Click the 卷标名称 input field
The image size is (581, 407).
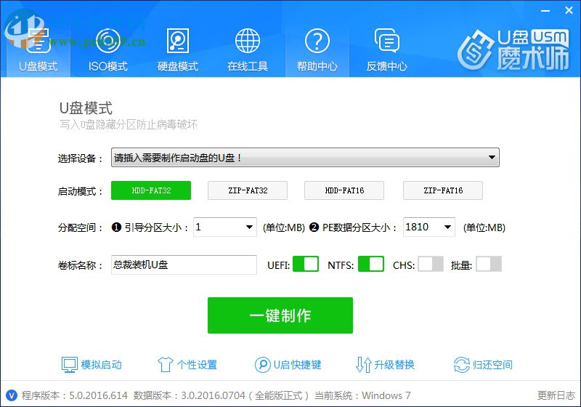(x=184, y=265)
